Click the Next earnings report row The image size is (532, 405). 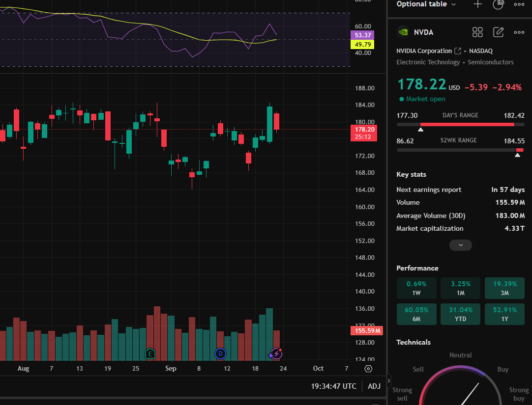coord(460,189)
